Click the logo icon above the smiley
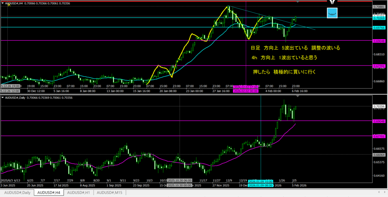The image size is (388, 197). tap(332, 2)
